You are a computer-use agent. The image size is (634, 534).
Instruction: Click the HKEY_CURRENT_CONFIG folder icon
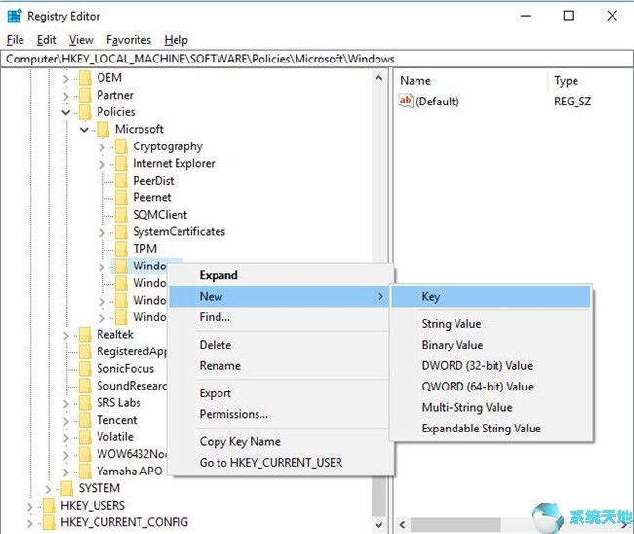49,522
